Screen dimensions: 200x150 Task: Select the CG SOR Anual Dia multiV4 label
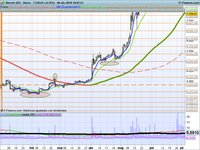(x=49, y=10)
